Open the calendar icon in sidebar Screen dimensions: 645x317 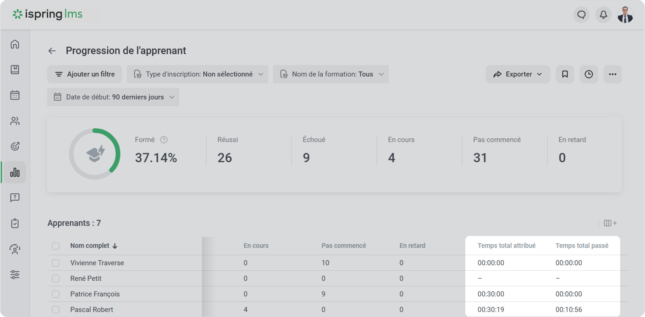coord(15,95)
